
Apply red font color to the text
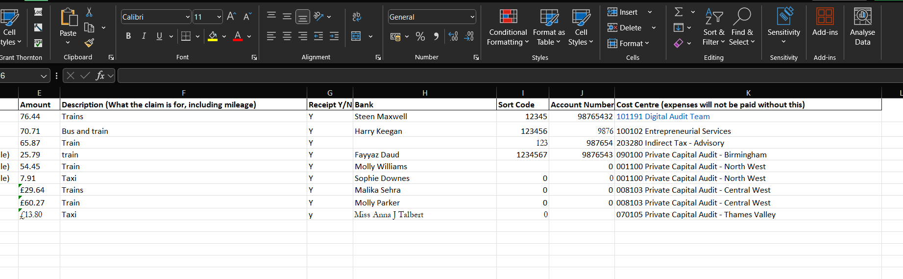point(238,36)
